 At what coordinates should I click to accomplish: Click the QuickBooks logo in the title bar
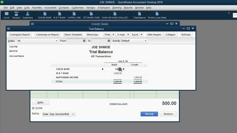tap(2, 2)
